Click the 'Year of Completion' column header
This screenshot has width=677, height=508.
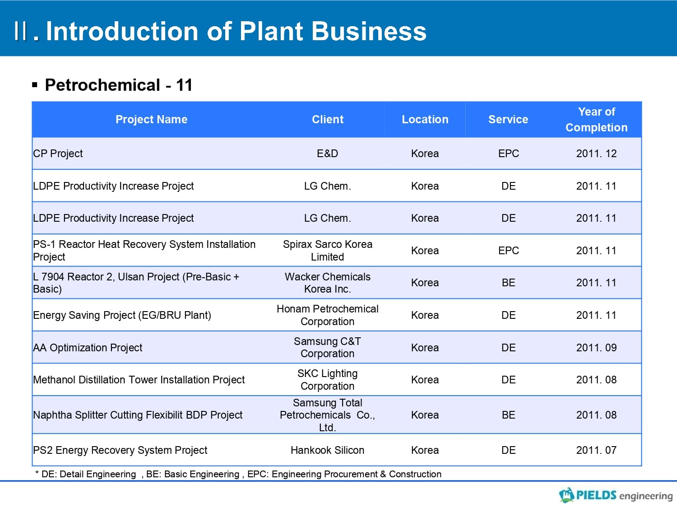597,120
